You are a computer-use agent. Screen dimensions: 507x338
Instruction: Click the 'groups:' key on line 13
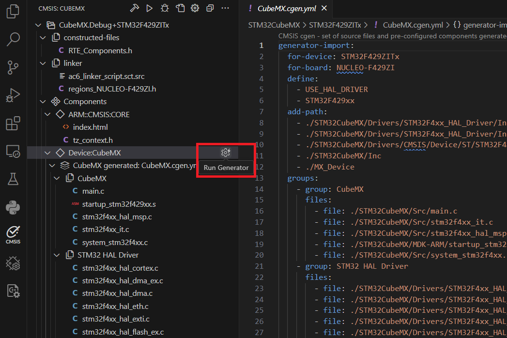pos(303,178)
